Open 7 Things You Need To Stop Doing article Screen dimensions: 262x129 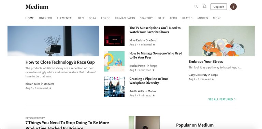tap(67, 125)
